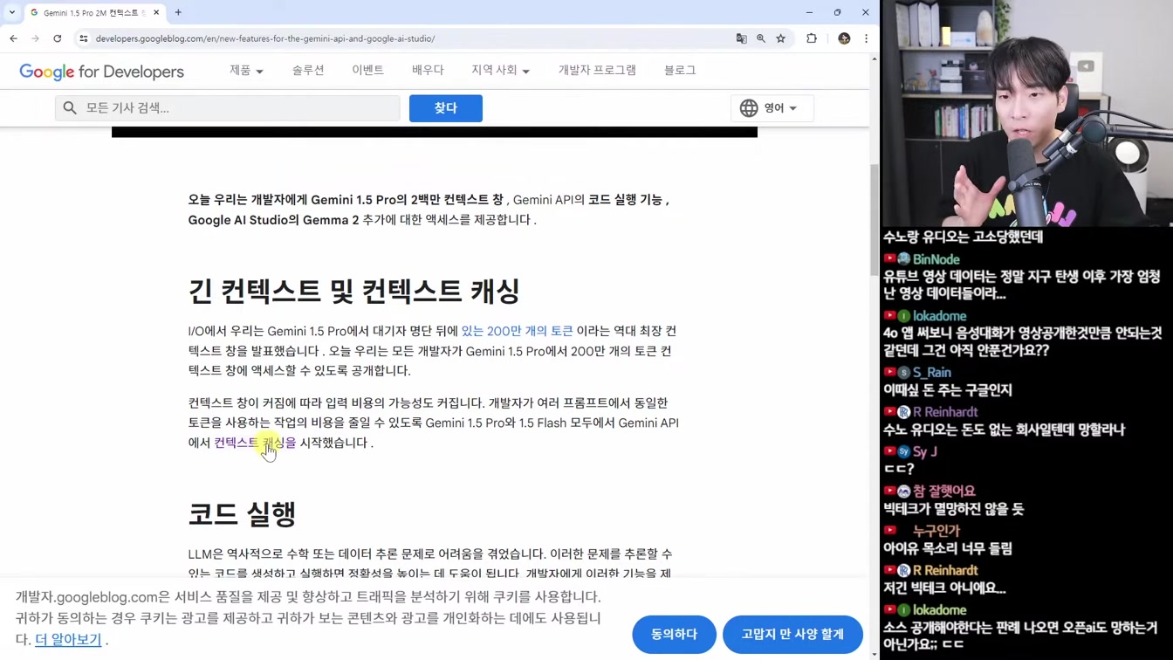Open the 영어 language selector dropdown
Screen dimensions: 1173x660
click(772, 108)
